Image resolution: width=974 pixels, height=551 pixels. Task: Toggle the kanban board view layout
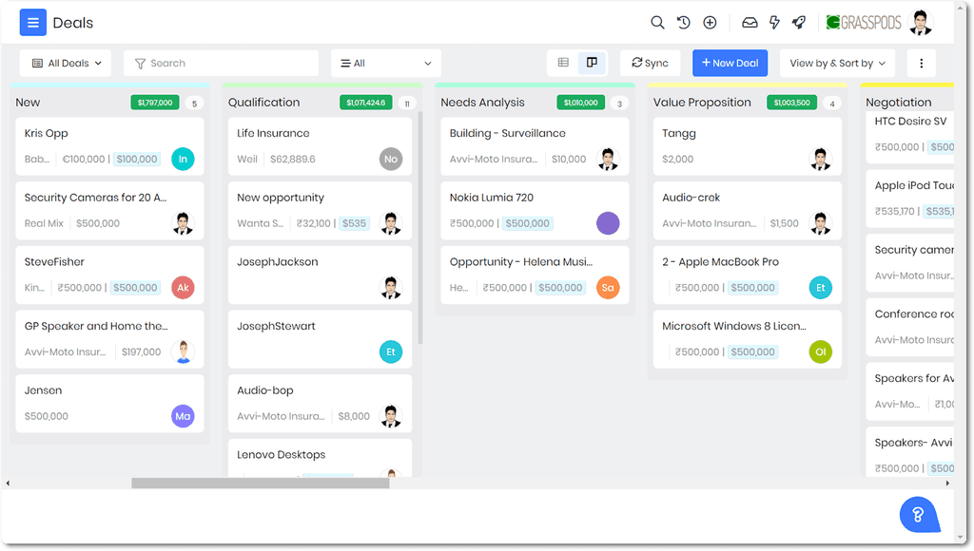pyautogui.click(x=592, y=62)
